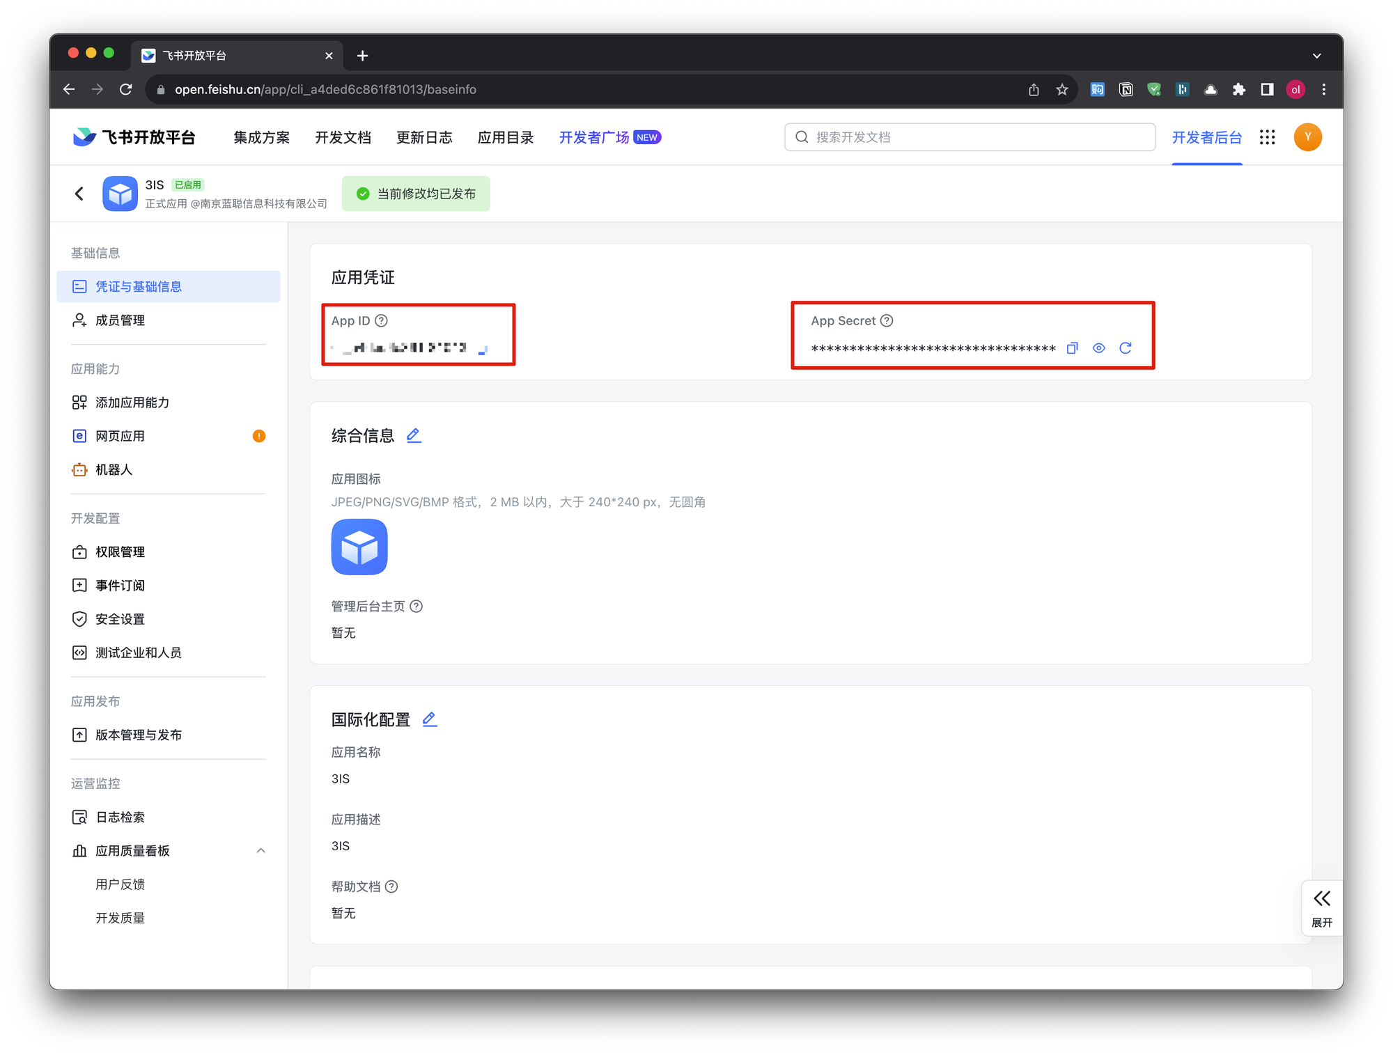Edit 国际化配置 via pencil icon
The width and height of the screenshot is (1393, 1055).
click(x=430, y=719)
